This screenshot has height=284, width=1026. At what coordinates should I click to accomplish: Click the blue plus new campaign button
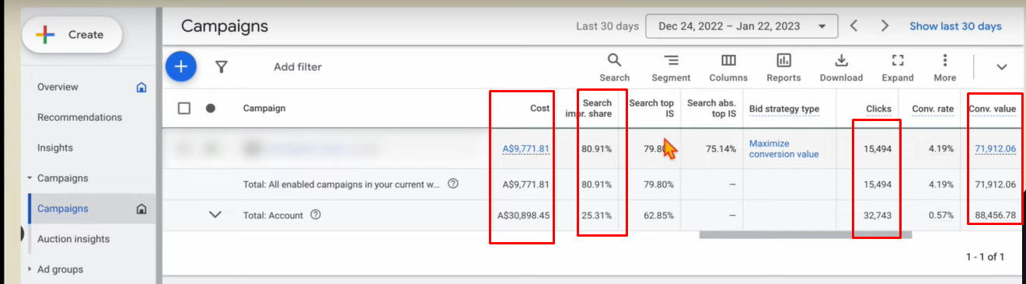(x=181, y=67)
